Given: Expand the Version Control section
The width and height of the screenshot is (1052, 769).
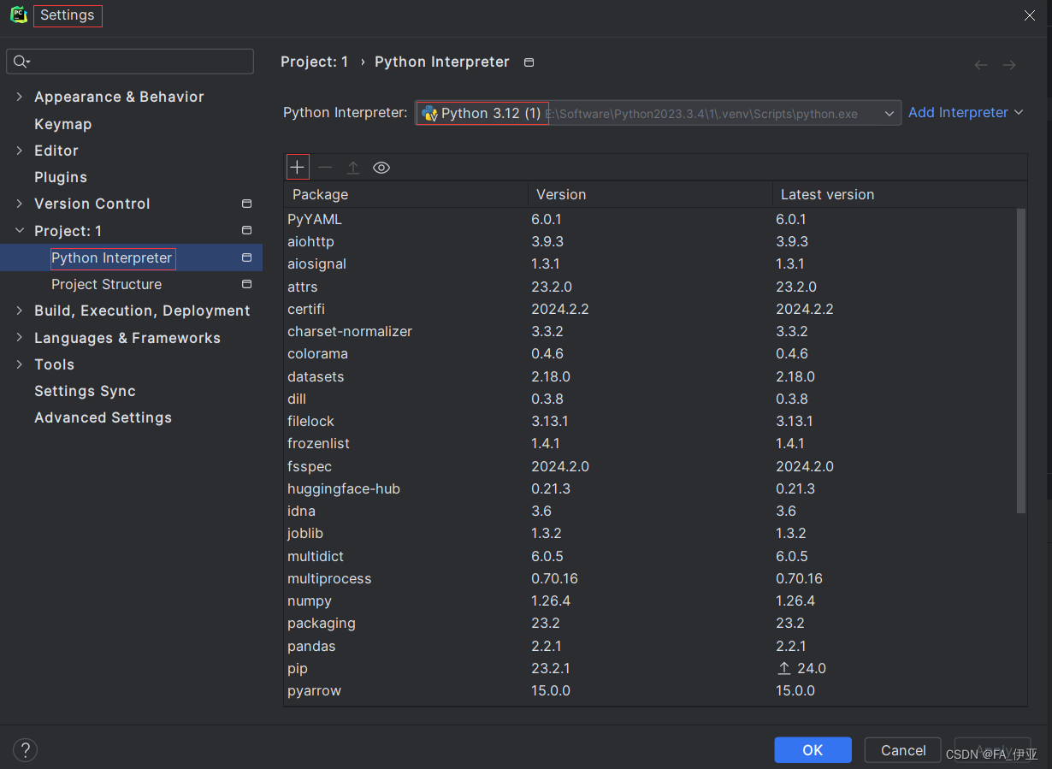Looking at the screenshot, I should [20, 204].
